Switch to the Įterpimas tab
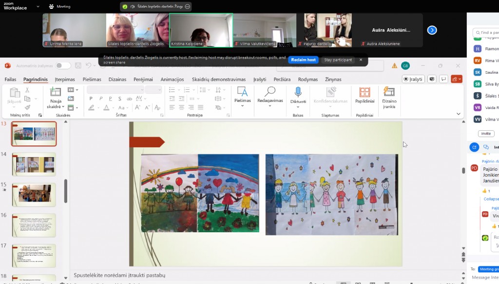The width and height of the screenshot is (499, 284). pyautogui.click(x=65, y=80)
